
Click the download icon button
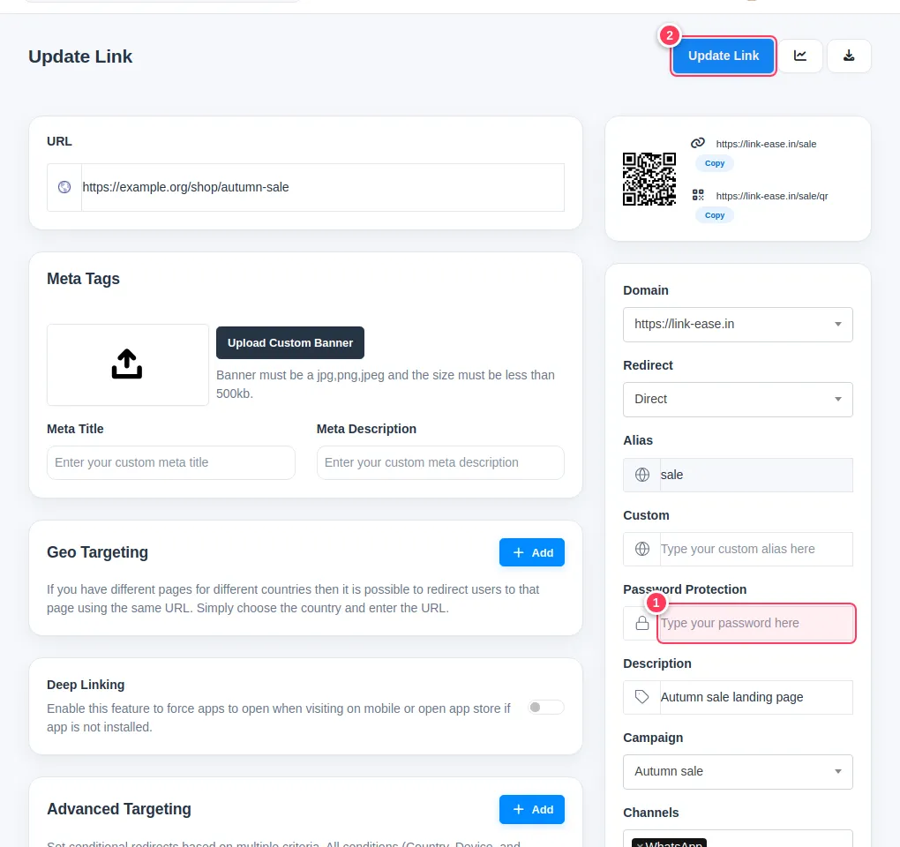[849, 56]
